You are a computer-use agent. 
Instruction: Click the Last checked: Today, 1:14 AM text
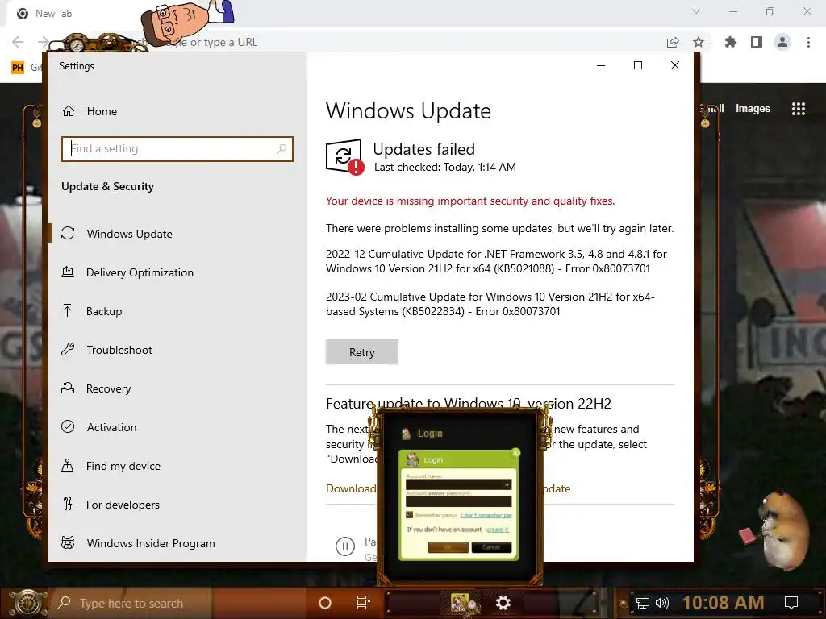click(x=444, y=168)
